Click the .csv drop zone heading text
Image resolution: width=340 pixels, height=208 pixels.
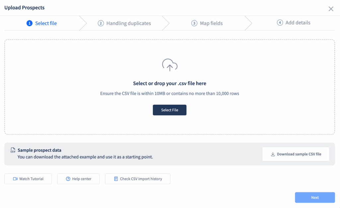click(x=170, y=84)
